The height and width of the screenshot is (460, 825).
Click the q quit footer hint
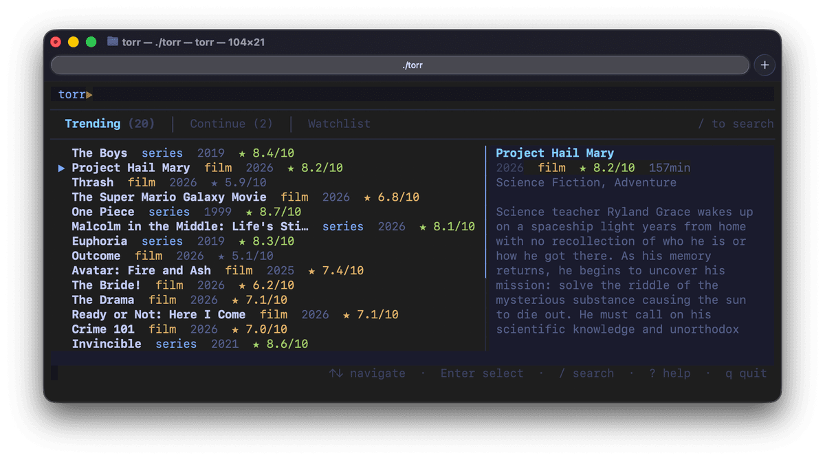point(746,373)
